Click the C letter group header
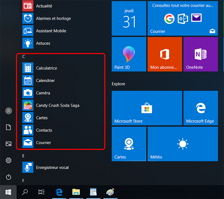 coord(24,56)
